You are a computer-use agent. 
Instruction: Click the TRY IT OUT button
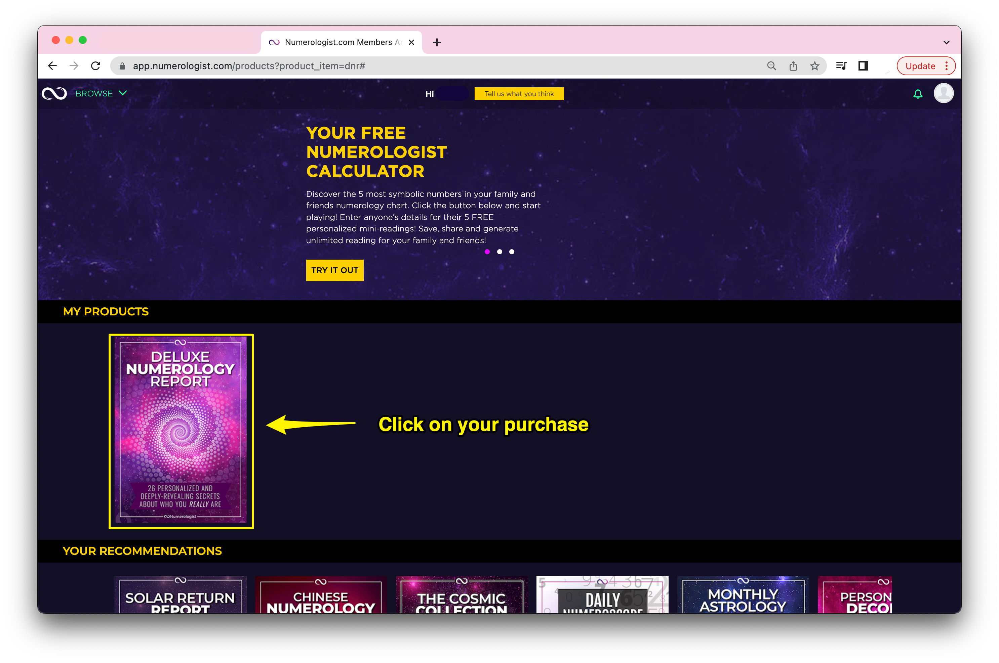(x=335, y=270)
